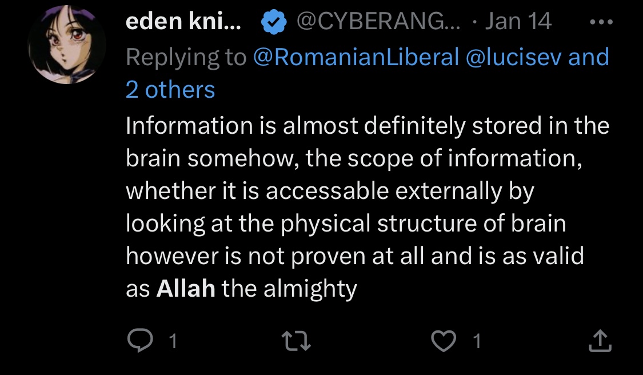Like the tweet with the heart icon

click(x=444, y=341)
